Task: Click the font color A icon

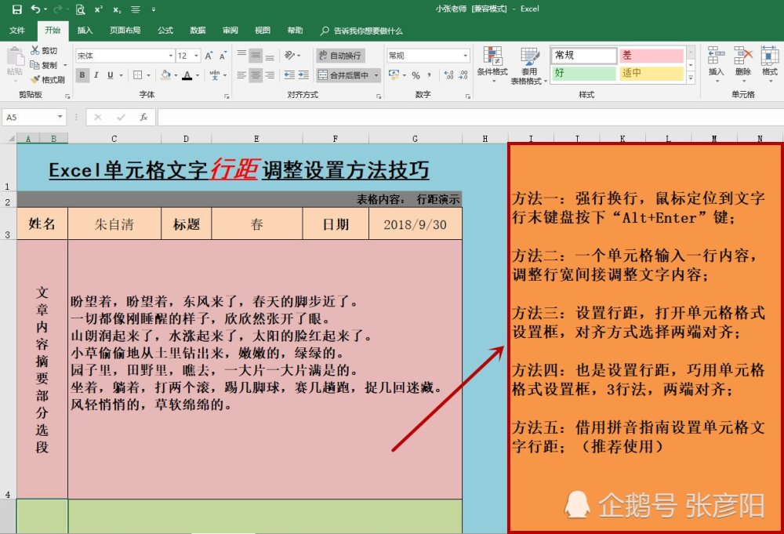Action: click(x=187, y=75)
